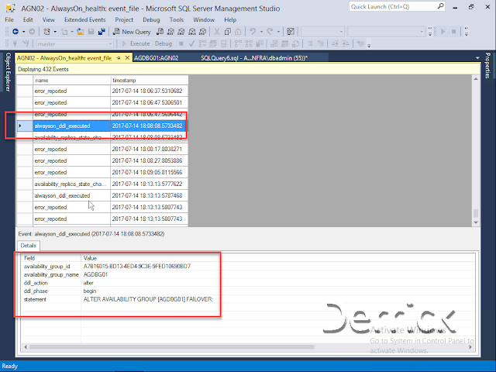Screen dimensions: 496x372
Task: Open the Help menu
Action: [x=230, y=19]
